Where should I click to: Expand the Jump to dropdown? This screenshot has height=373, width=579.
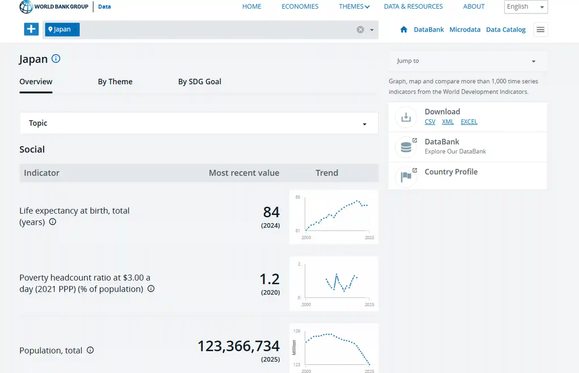(x=468, y=61)
